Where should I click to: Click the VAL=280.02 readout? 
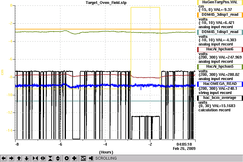point(229,75)
